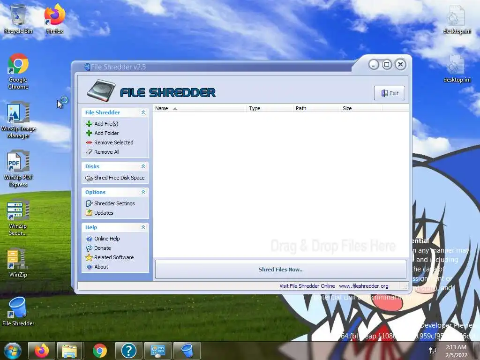Select the Firefox desktop shortcut
The width and height of the screenshot is (480, 360).
point(54,19)
